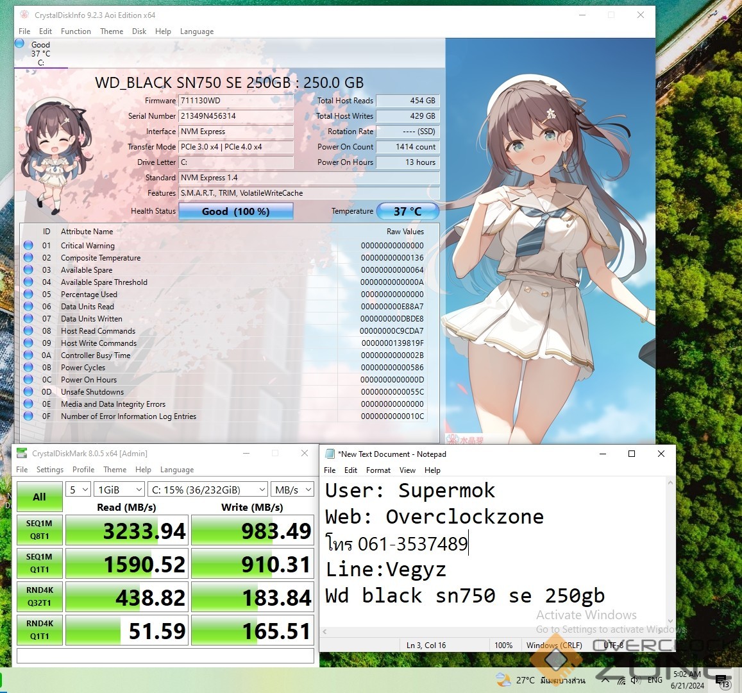Expand the MB/s unit dropdown
Image resolution: width=742 pixels, height=693 pixels.
pyautogui.click(x=292, y=490)
